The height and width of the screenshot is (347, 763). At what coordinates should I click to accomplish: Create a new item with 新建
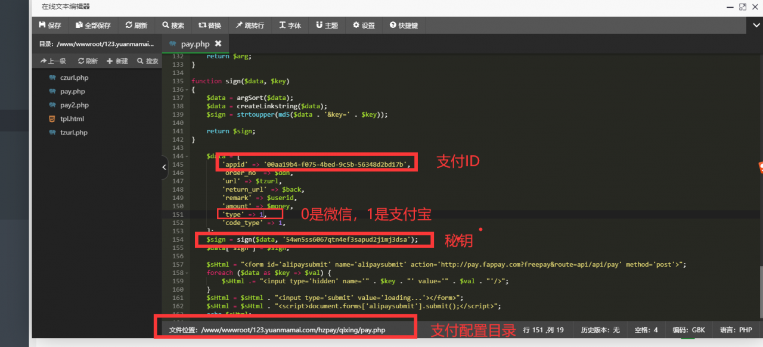[x=117, y=61]
